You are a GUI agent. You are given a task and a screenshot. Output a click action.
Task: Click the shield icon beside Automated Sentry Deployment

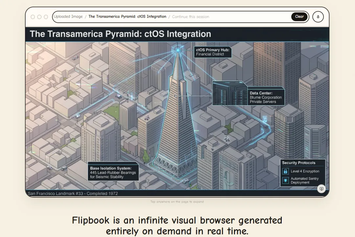click(x=286, y=180)
